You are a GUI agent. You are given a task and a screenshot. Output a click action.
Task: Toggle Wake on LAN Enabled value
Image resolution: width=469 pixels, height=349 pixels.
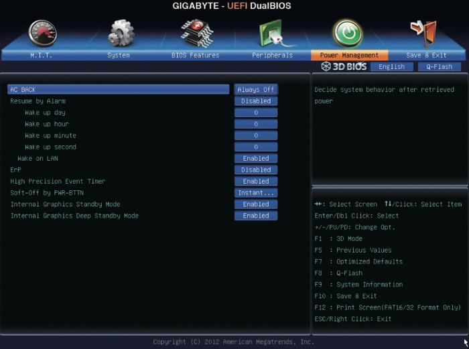pyautogui.click(x=256, y=159)
